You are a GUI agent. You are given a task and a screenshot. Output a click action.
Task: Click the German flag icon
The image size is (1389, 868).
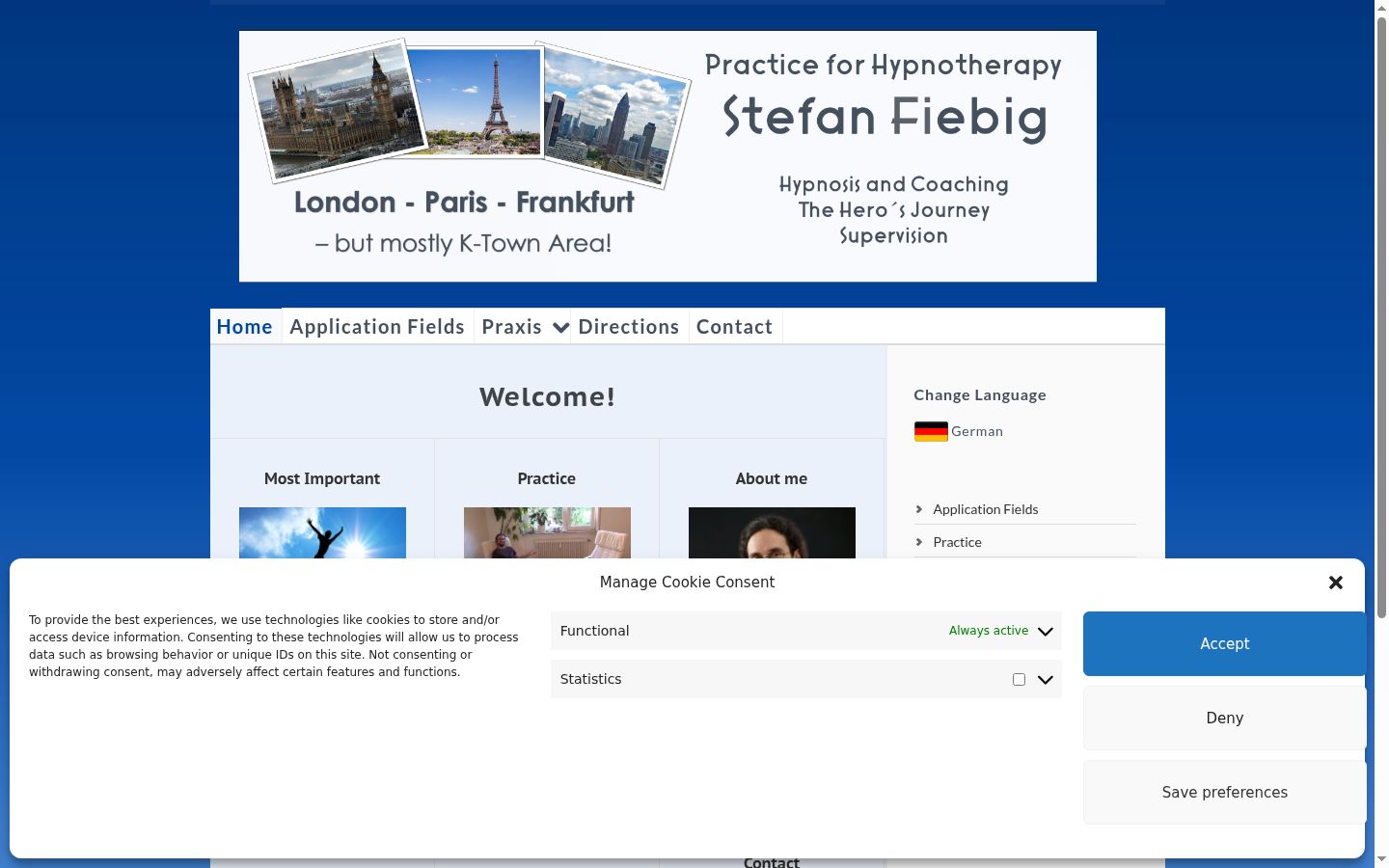click(931, 431)
